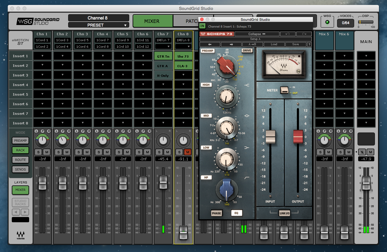Image resolution: width=387 pixels, height=252 pixels.
Task: Toggle the P button on Chn 2
Action: [x=63, y=131]
